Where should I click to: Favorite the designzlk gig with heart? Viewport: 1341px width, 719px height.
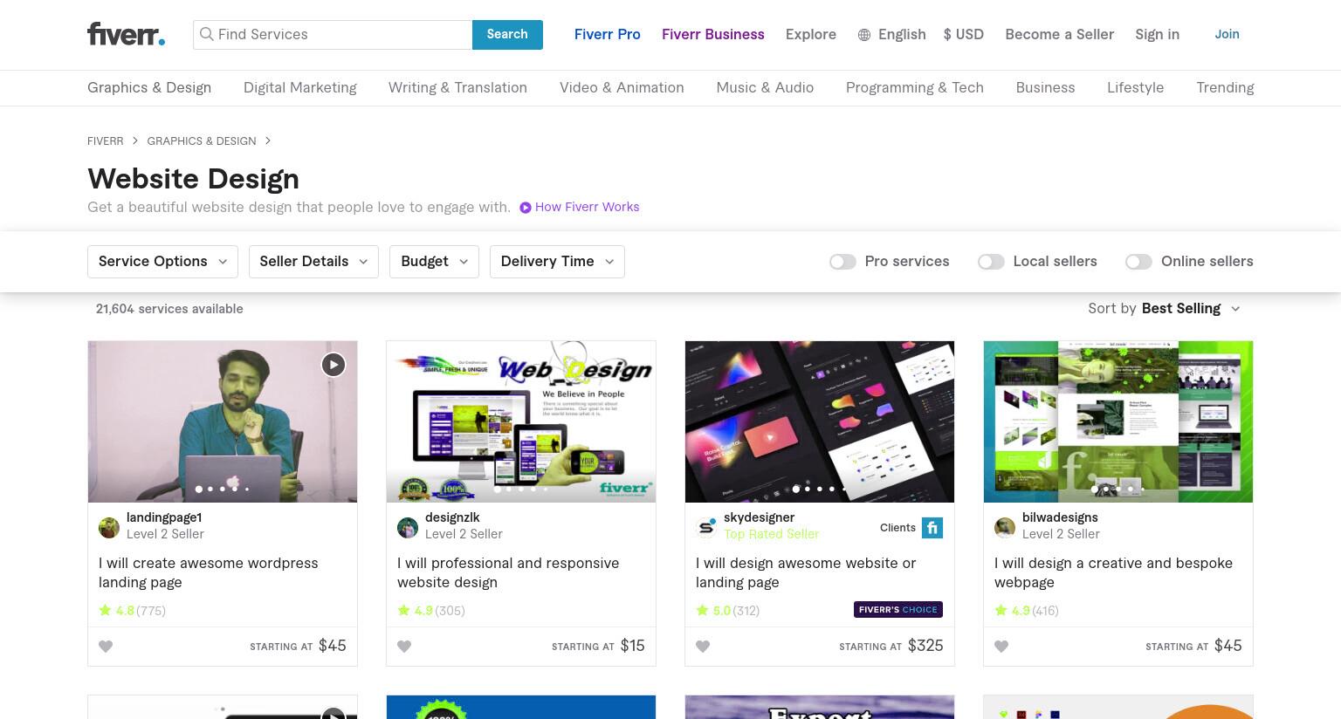(404, 647)
